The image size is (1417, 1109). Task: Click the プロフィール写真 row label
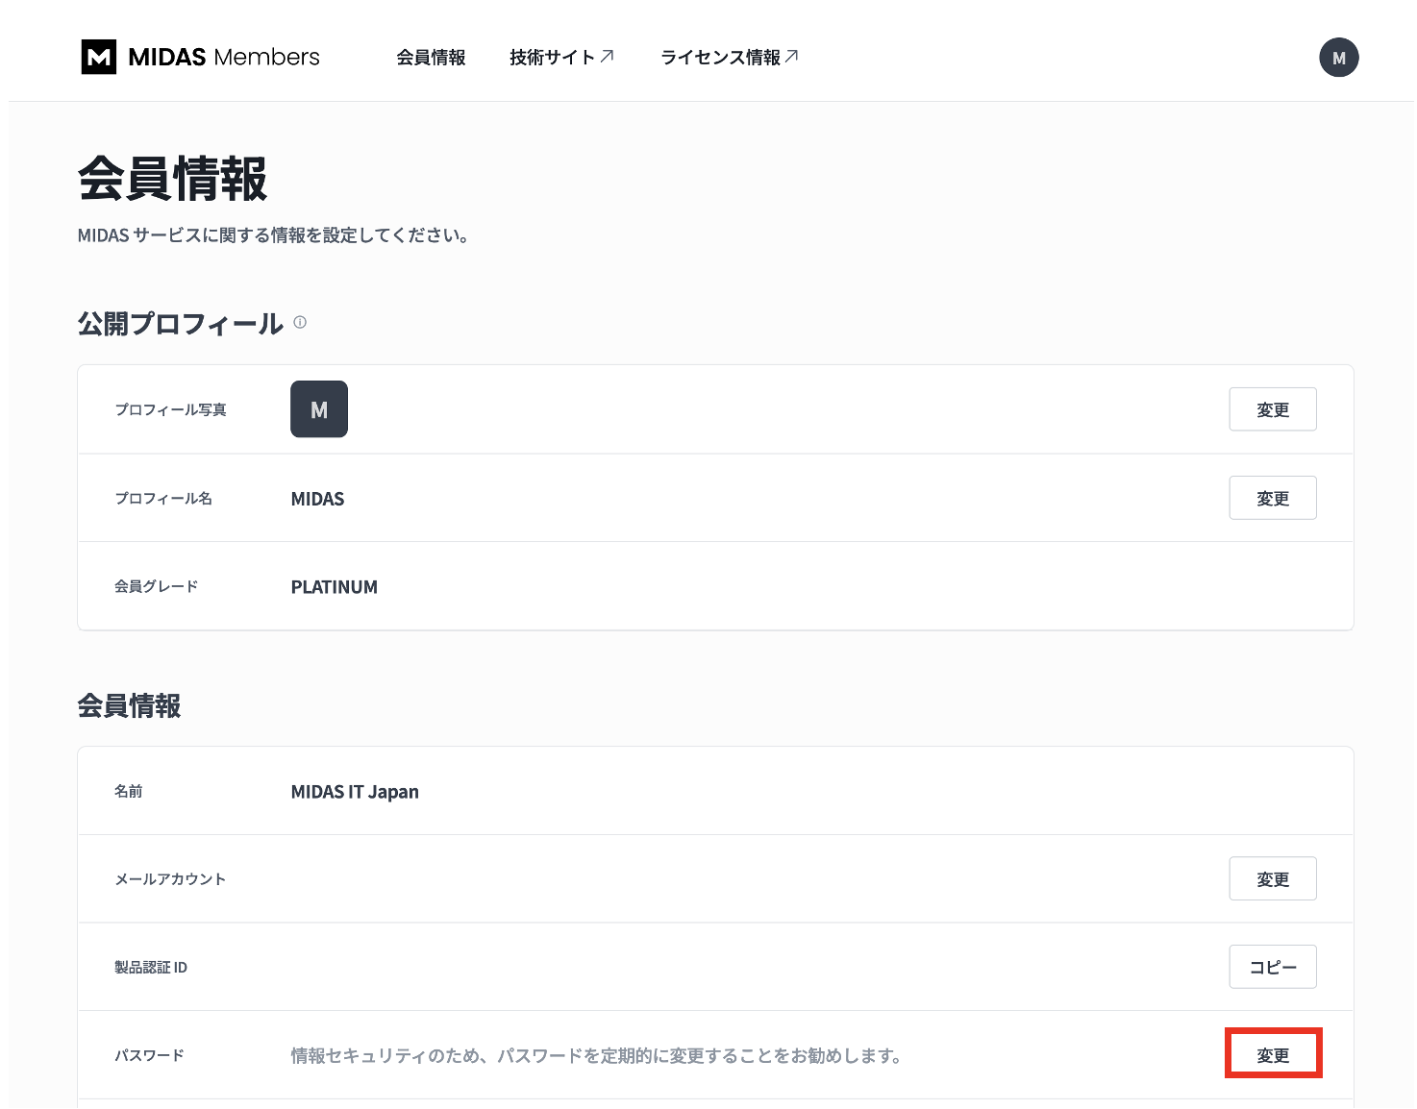click(x=171, y=410)
